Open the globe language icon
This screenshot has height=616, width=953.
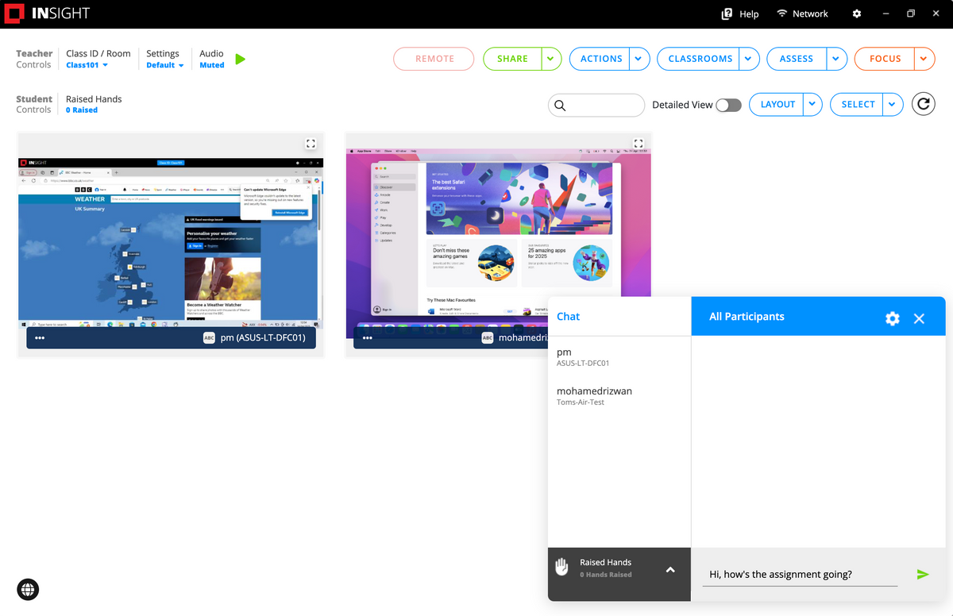pyautogui.click(x=28, y=589)
